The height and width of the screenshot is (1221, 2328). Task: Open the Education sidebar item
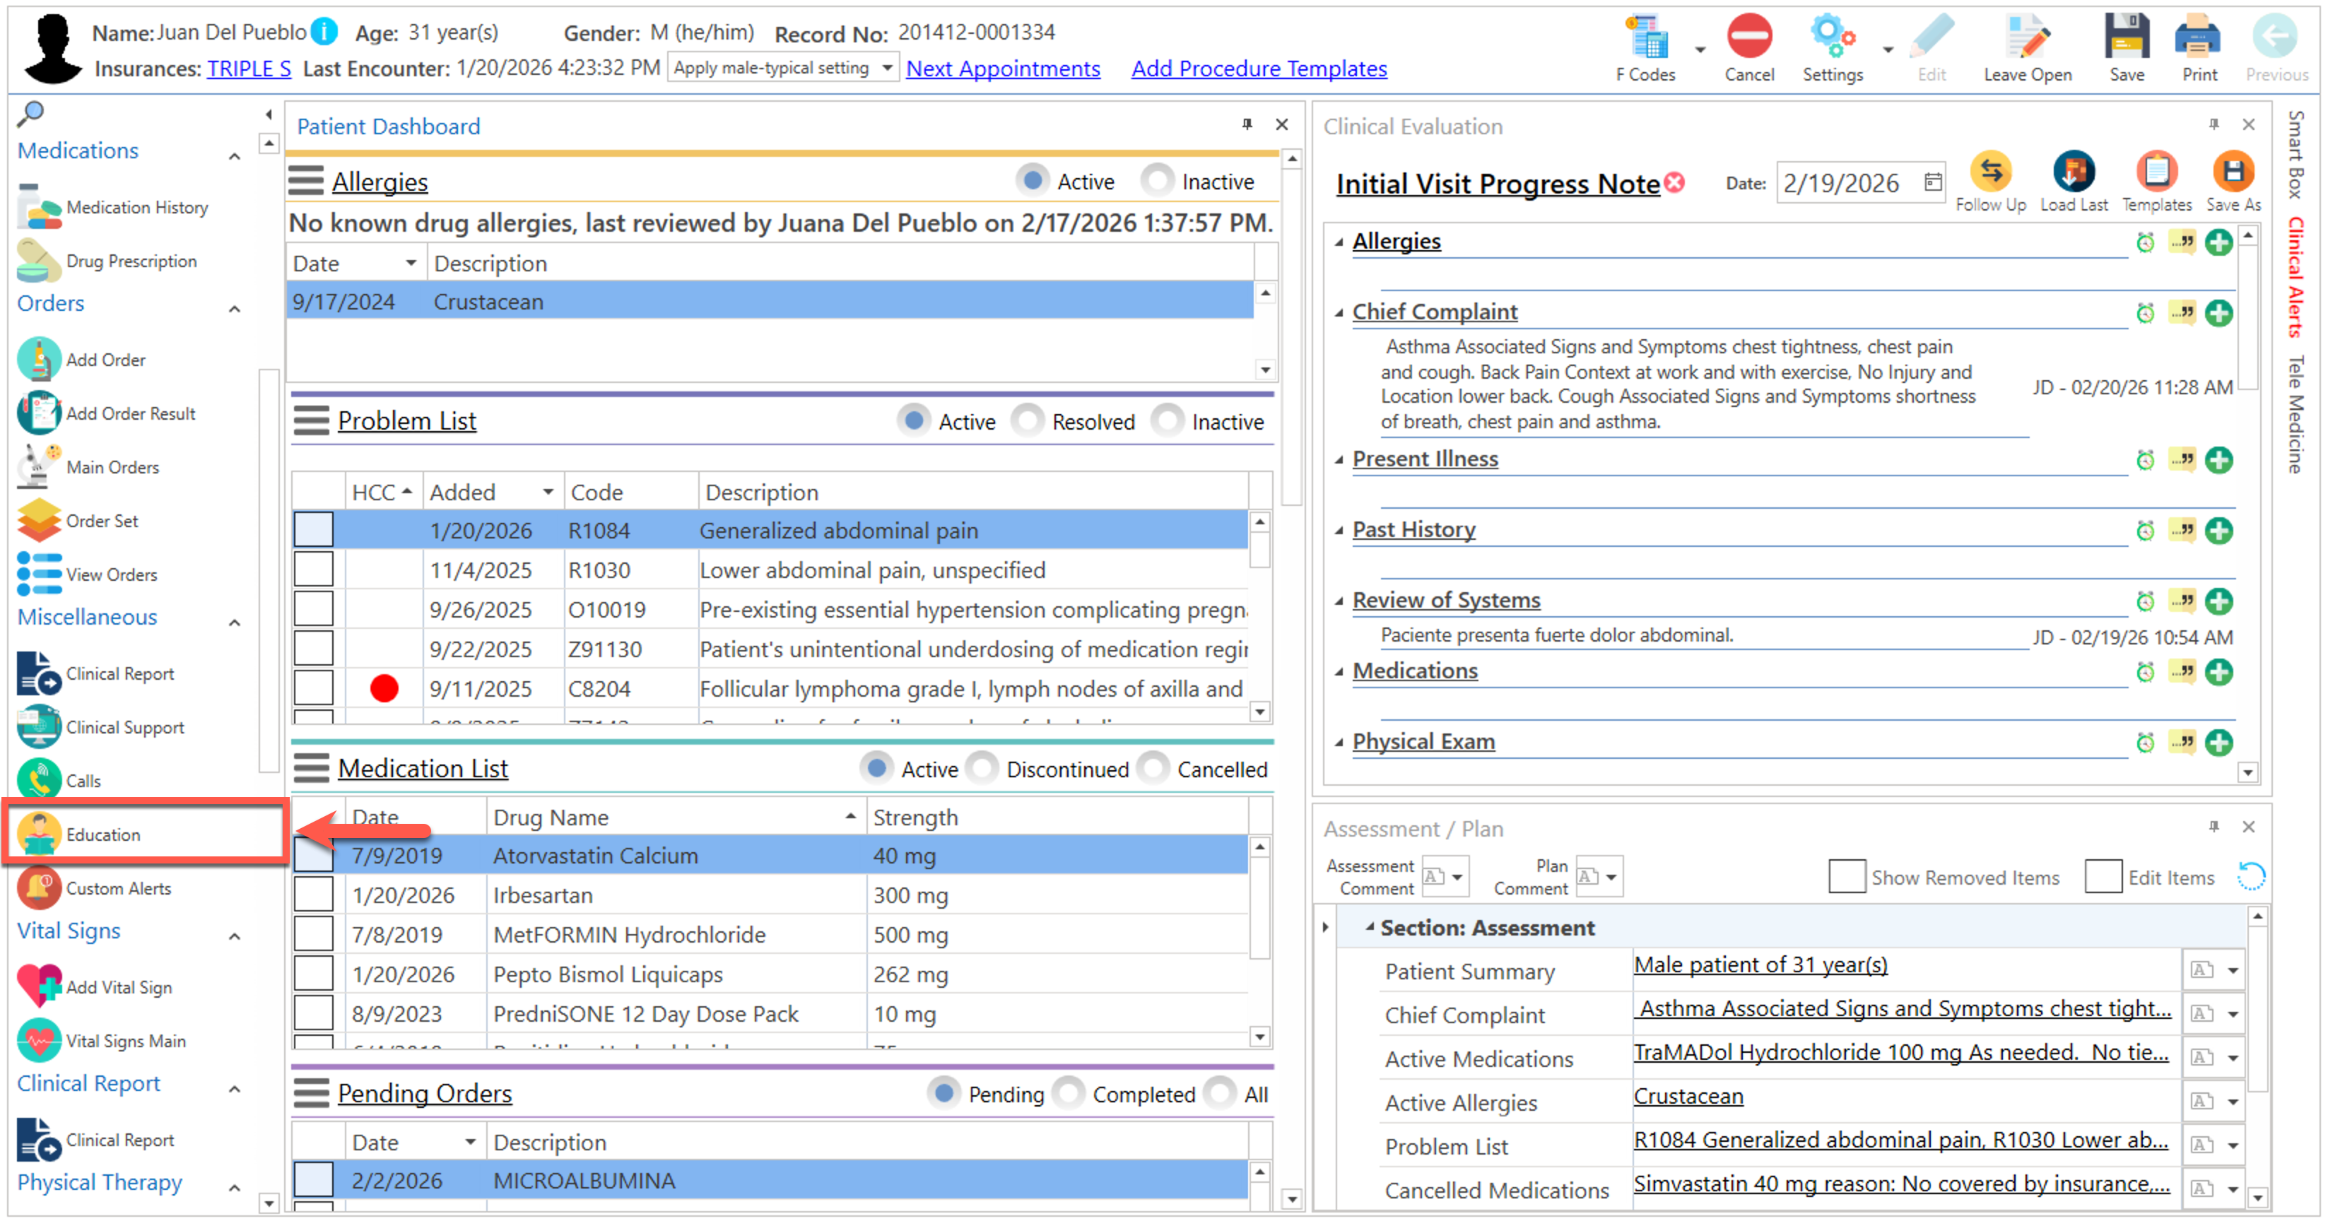point(102,834)
